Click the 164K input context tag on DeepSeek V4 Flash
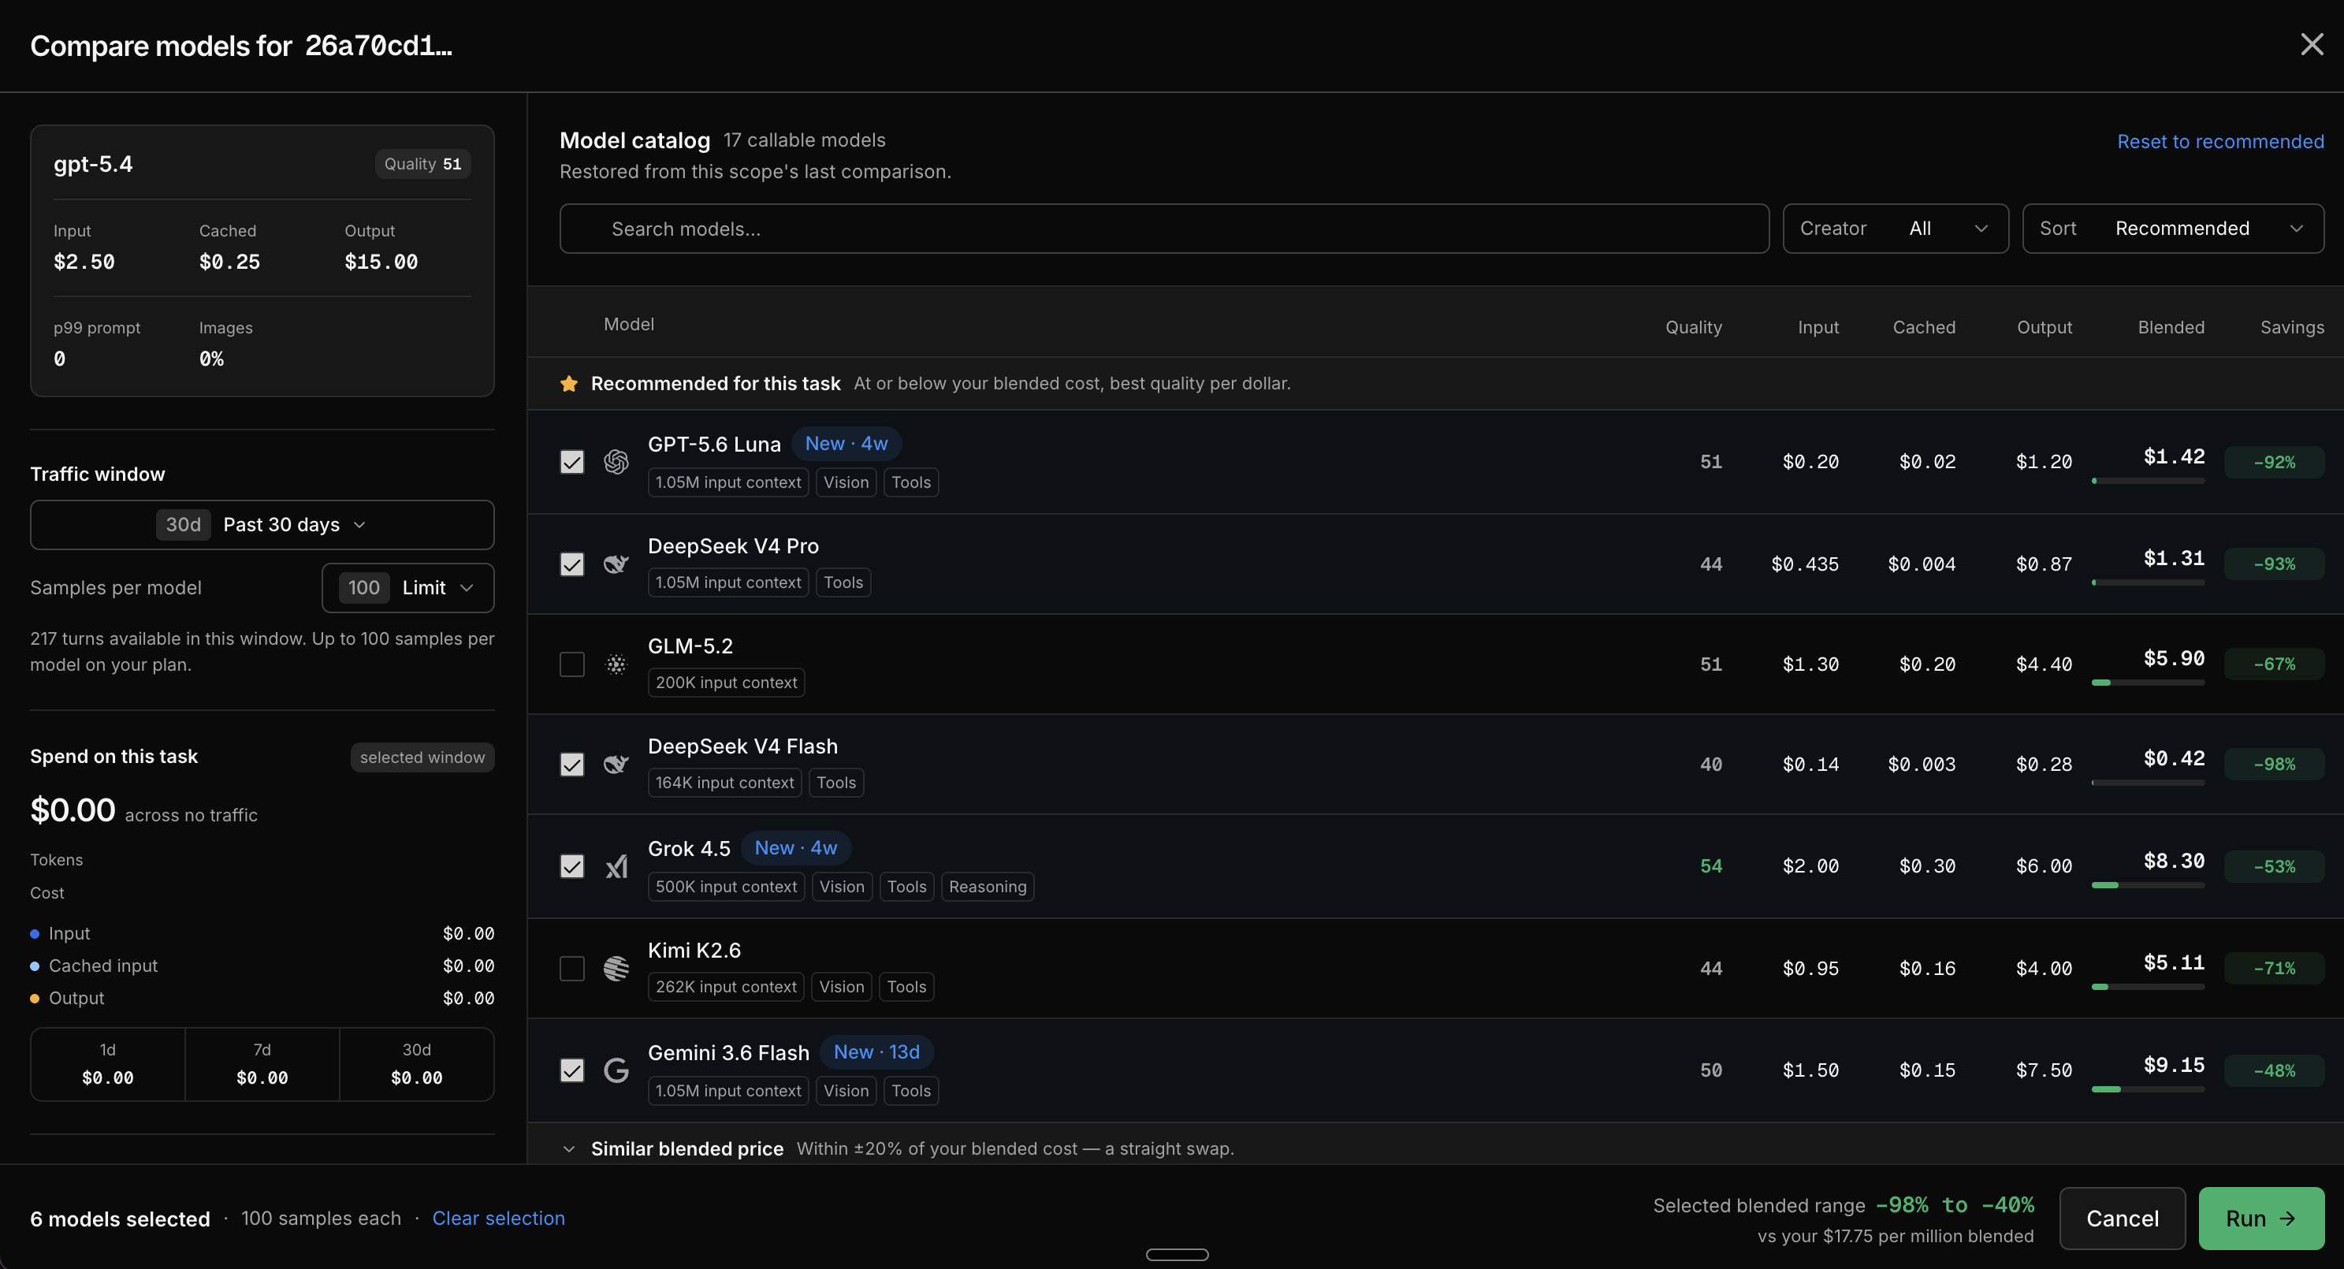The height and width of the screenshot is (1269, 2344). 724,783
